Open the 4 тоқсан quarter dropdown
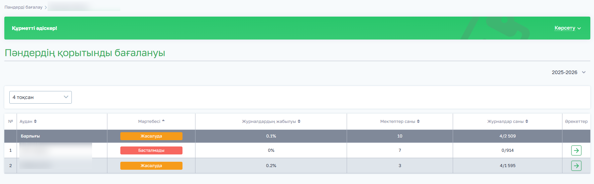Image resolution: width=594 pixels, height=184 pixels. point(41,97)
